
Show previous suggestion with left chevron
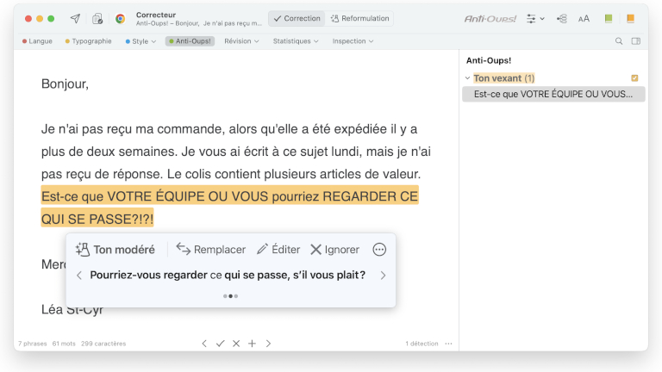tap(79, 276)
